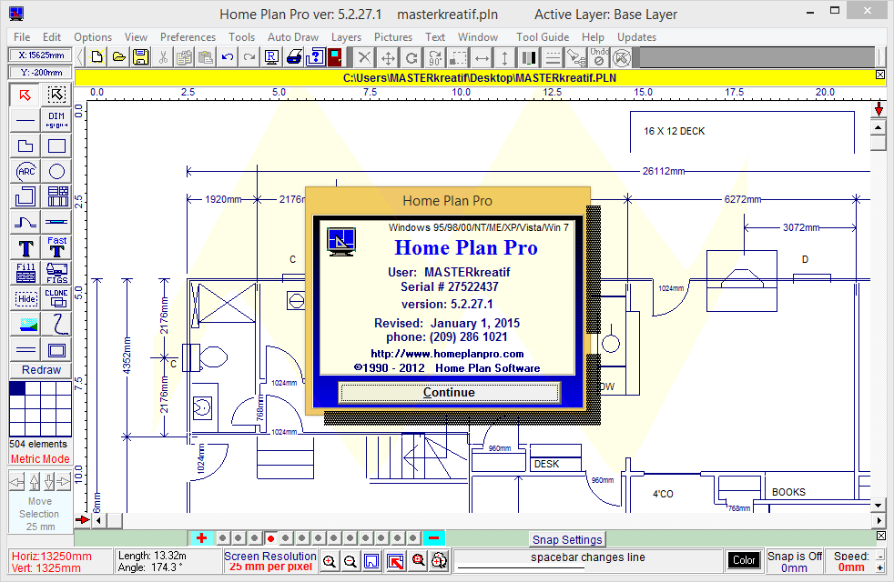Click the Delete X icon in toolbar
The image size is (894, 582).
tap(364, 57)
